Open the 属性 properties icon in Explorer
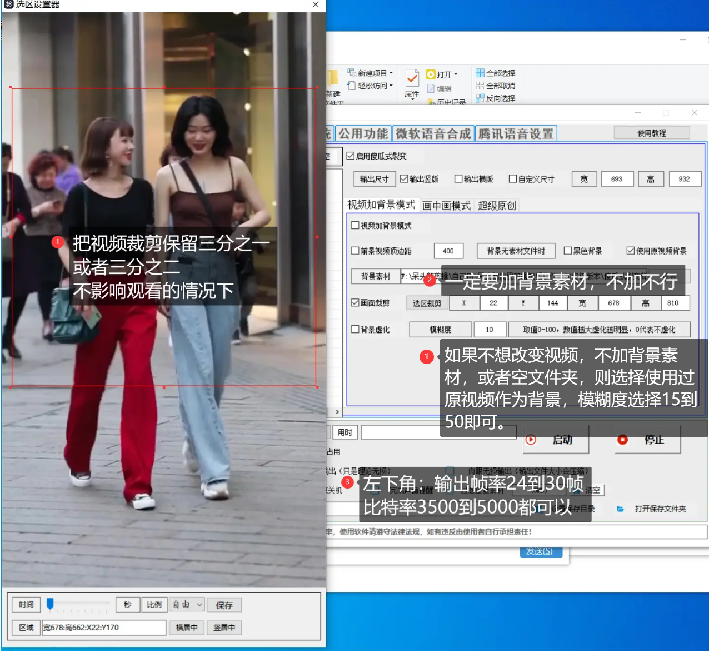This screenshot has height=652, width=709. pyautogui.click(x=412, y=78)
